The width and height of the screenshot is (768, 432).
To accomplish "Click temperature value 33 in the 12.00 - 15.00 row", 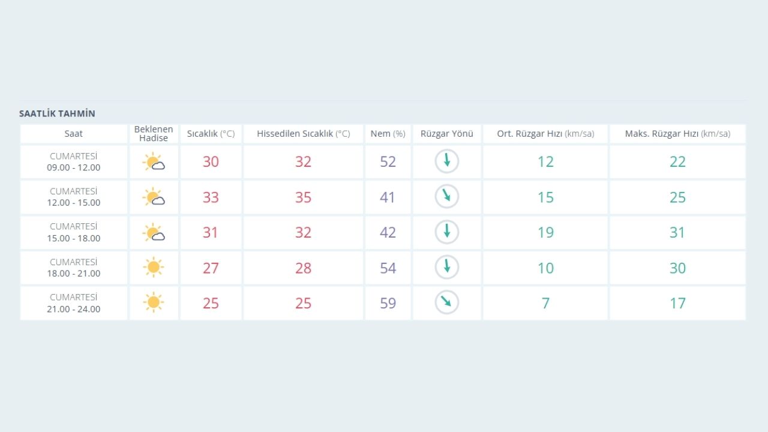I will point(211,197).
